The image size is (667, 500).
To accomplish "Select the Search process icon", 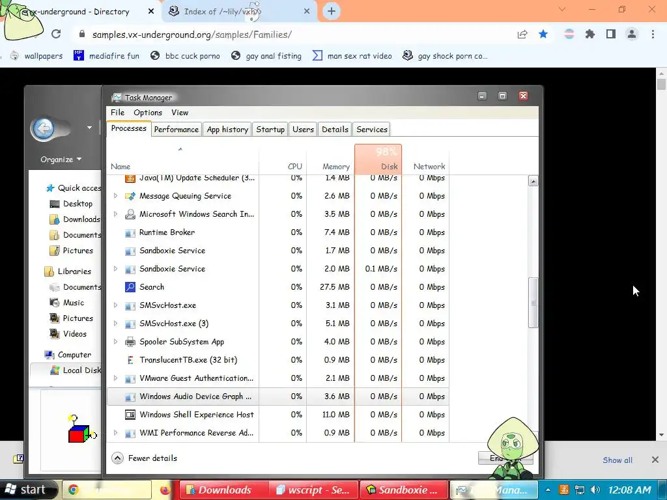I will pyautogui.click(x=130, y=287).
